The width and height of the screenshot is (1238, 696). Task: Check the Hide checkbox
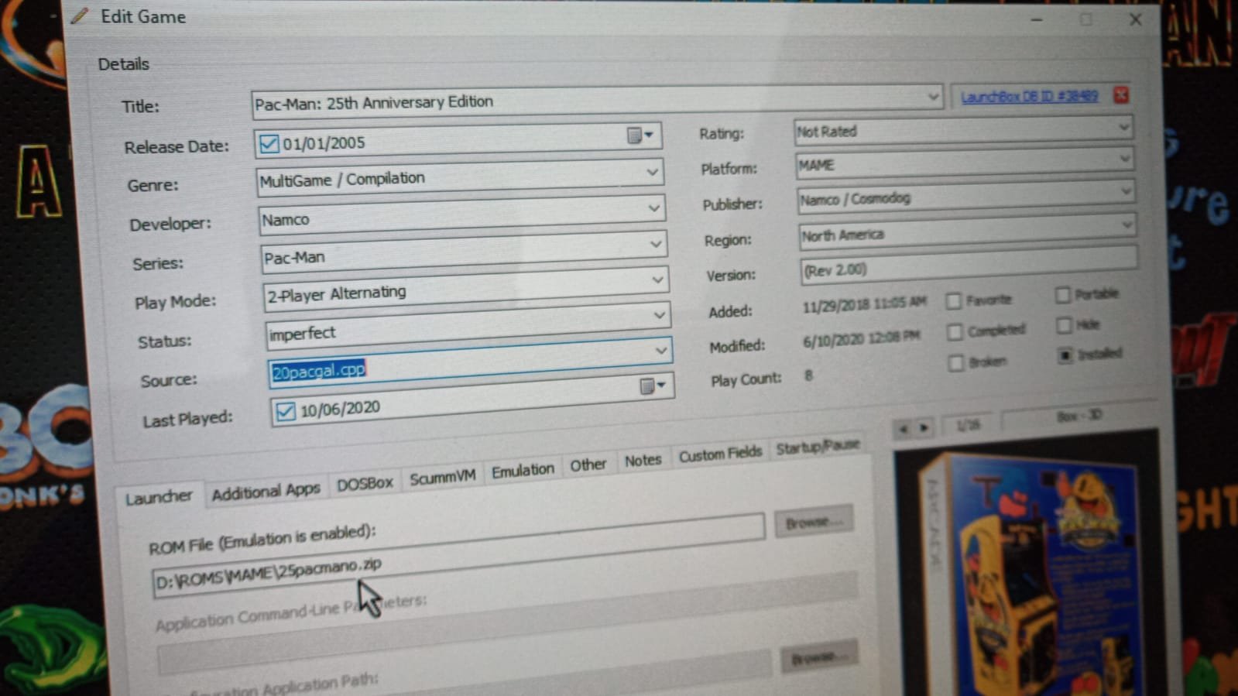point(1064,325)
